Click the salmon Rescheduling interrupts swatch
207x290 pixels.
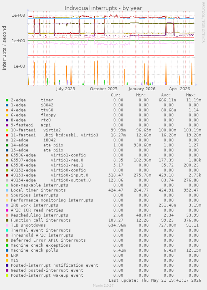[x=7, y=215]
